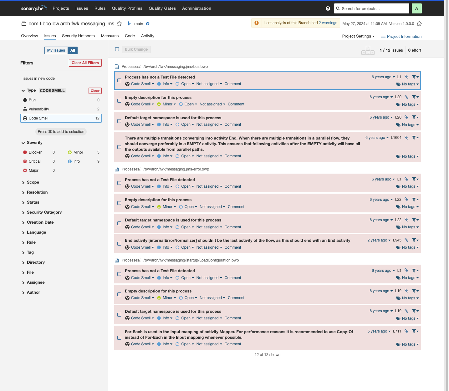
Task: Open the 2 warnings link
Action: point(328,23)
